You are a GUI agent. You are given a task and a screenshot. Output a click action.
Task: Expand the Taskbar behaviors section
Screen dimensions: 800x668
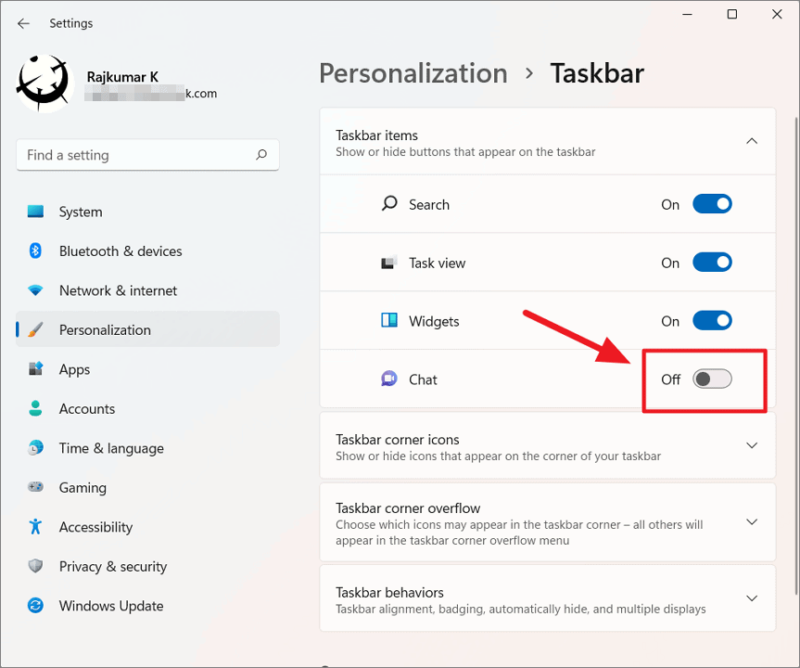[752, 598]
